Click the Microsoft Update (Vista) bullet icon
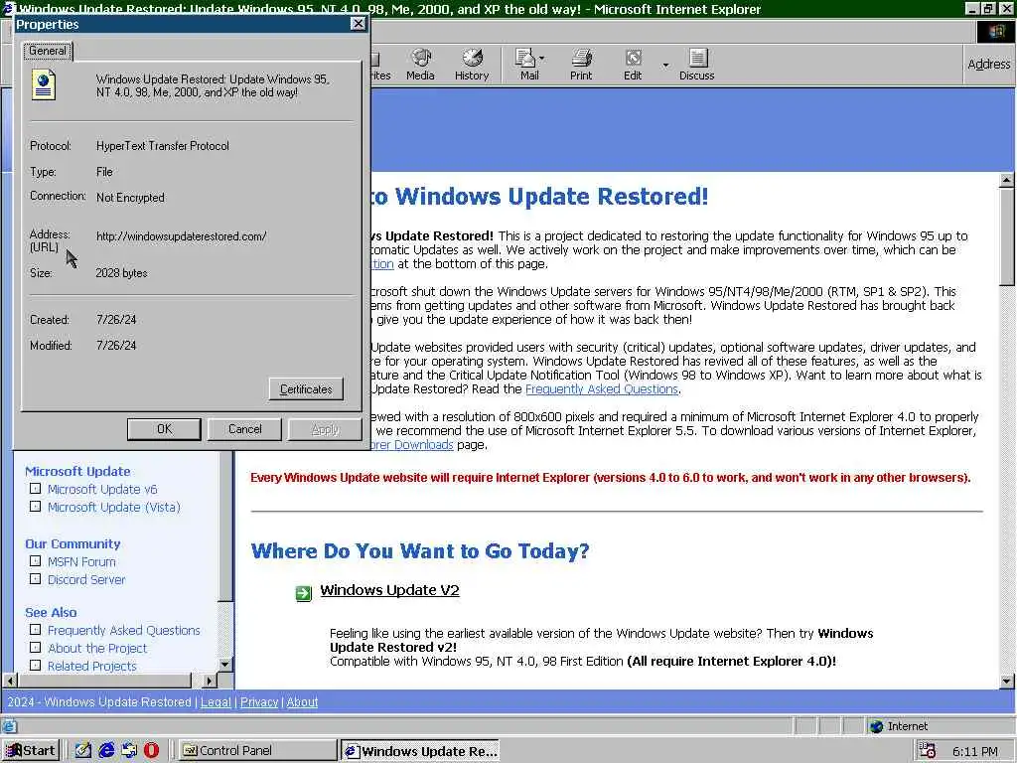Viewport: 1017px width, 763px height. pos(35,506)
